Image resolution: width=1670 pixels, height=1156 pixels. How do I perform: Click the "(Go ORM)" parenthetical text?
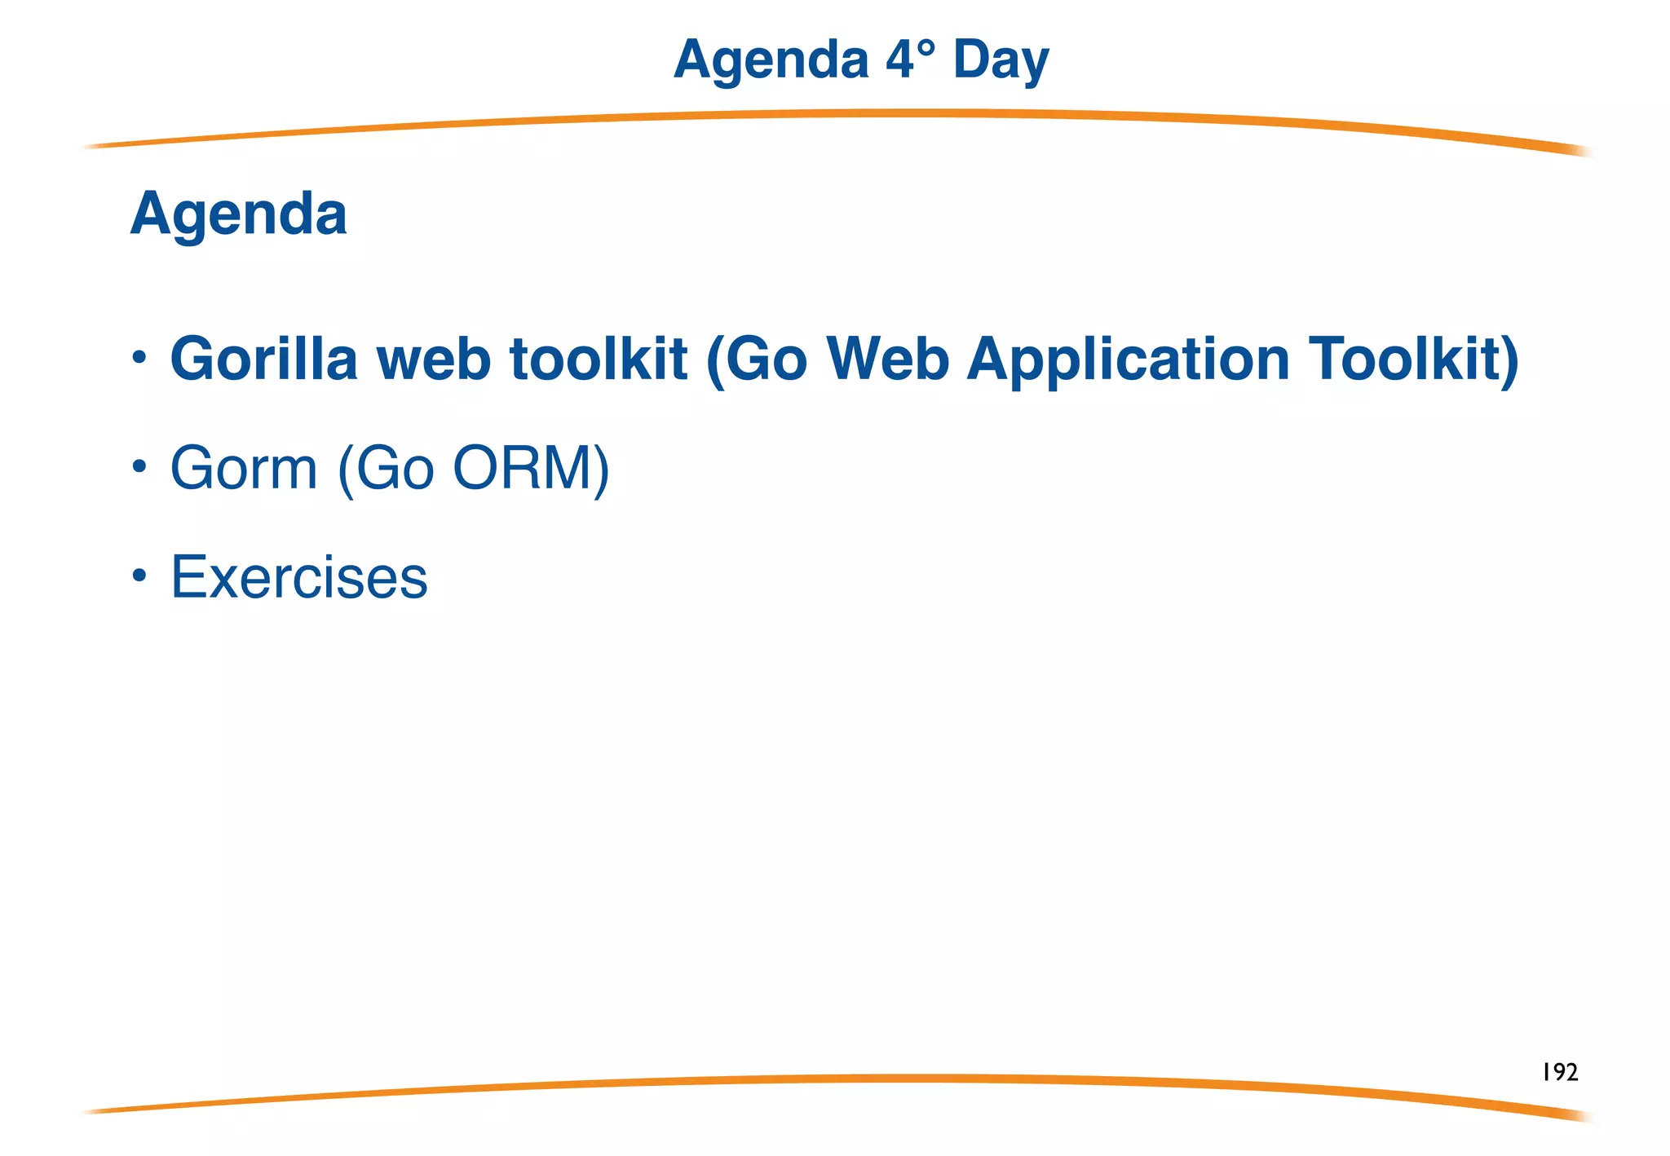tap(473, 470)
